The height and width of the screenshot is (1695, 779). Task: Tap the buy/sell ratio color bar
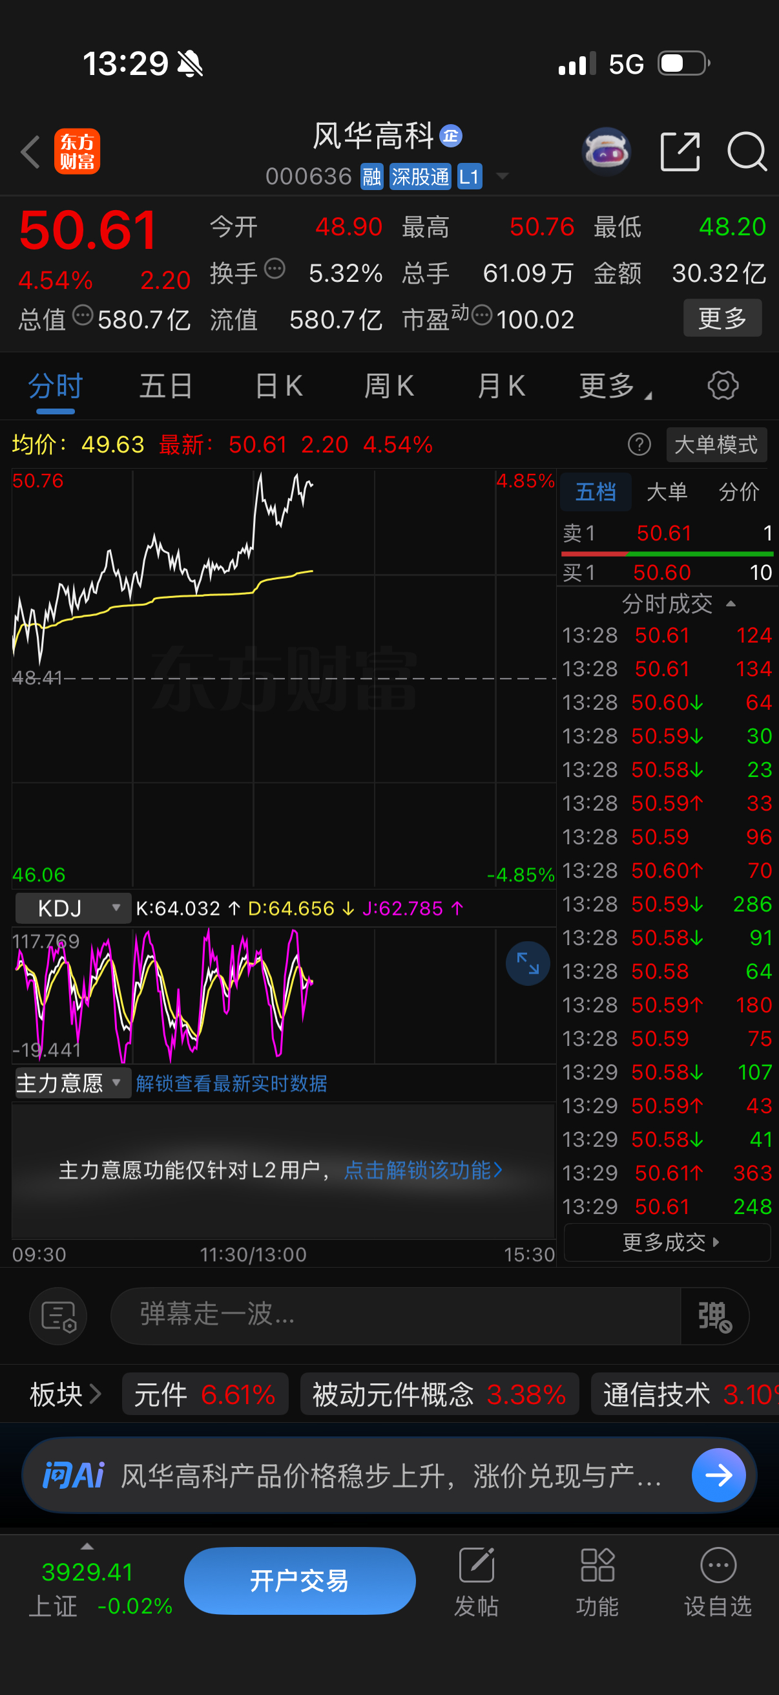[667, 553]
